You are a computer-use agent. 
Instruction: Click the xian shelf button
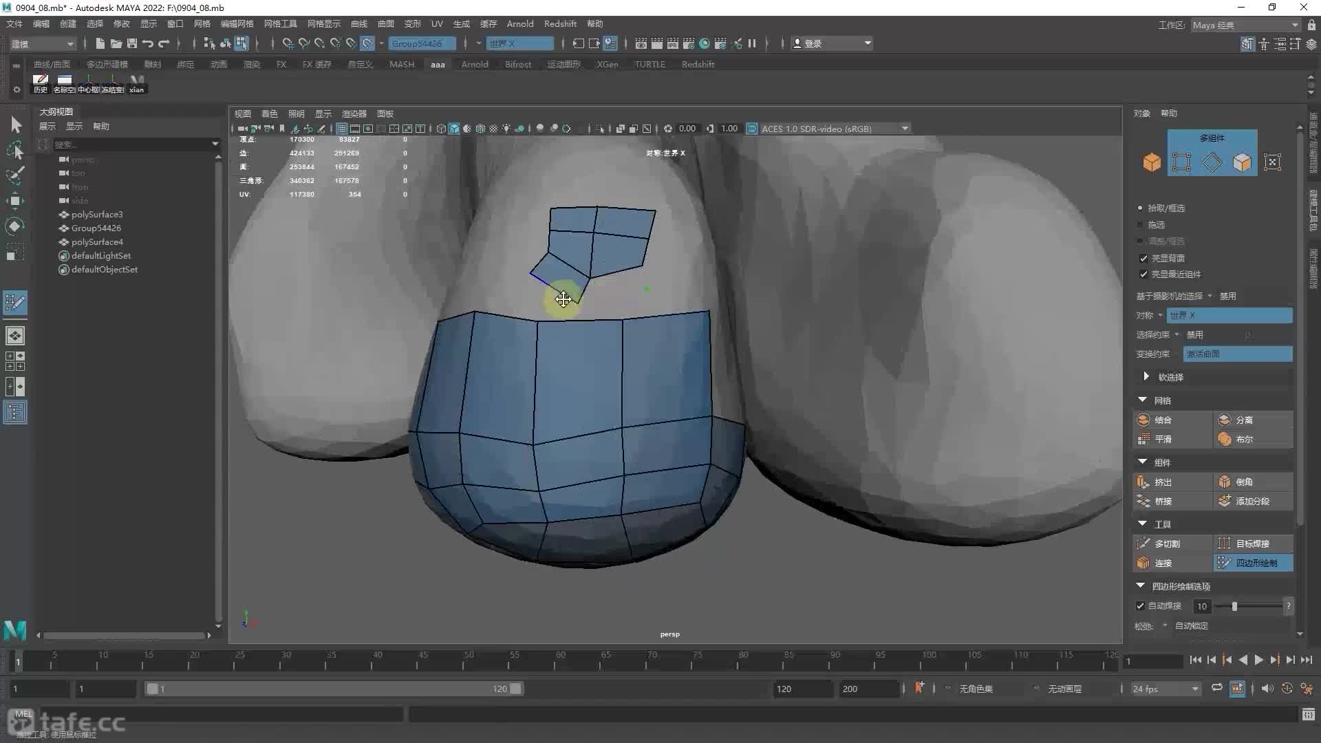pyautogui.click(x=136, y=83)
